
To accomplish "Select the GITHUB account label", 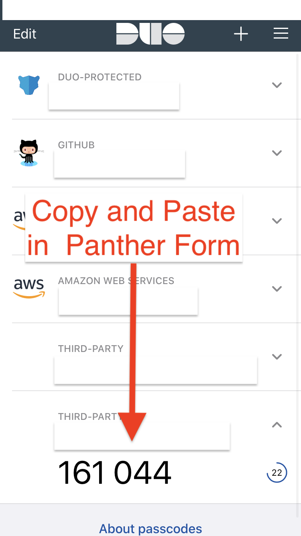I will pyautogui.click(x=76, y=145).
